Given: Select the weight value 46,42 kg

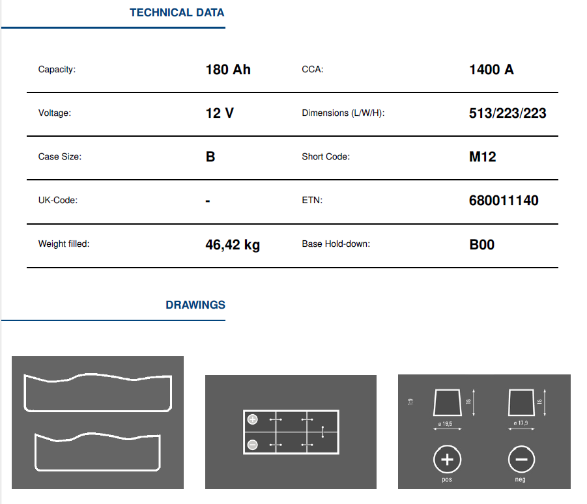Looking at the screenshot, I should (x=233, y=245).
